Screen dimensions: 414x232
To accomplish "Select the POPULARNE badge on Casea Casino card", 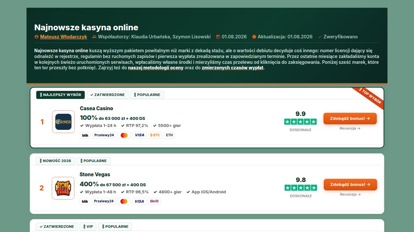I will [147, 95].
